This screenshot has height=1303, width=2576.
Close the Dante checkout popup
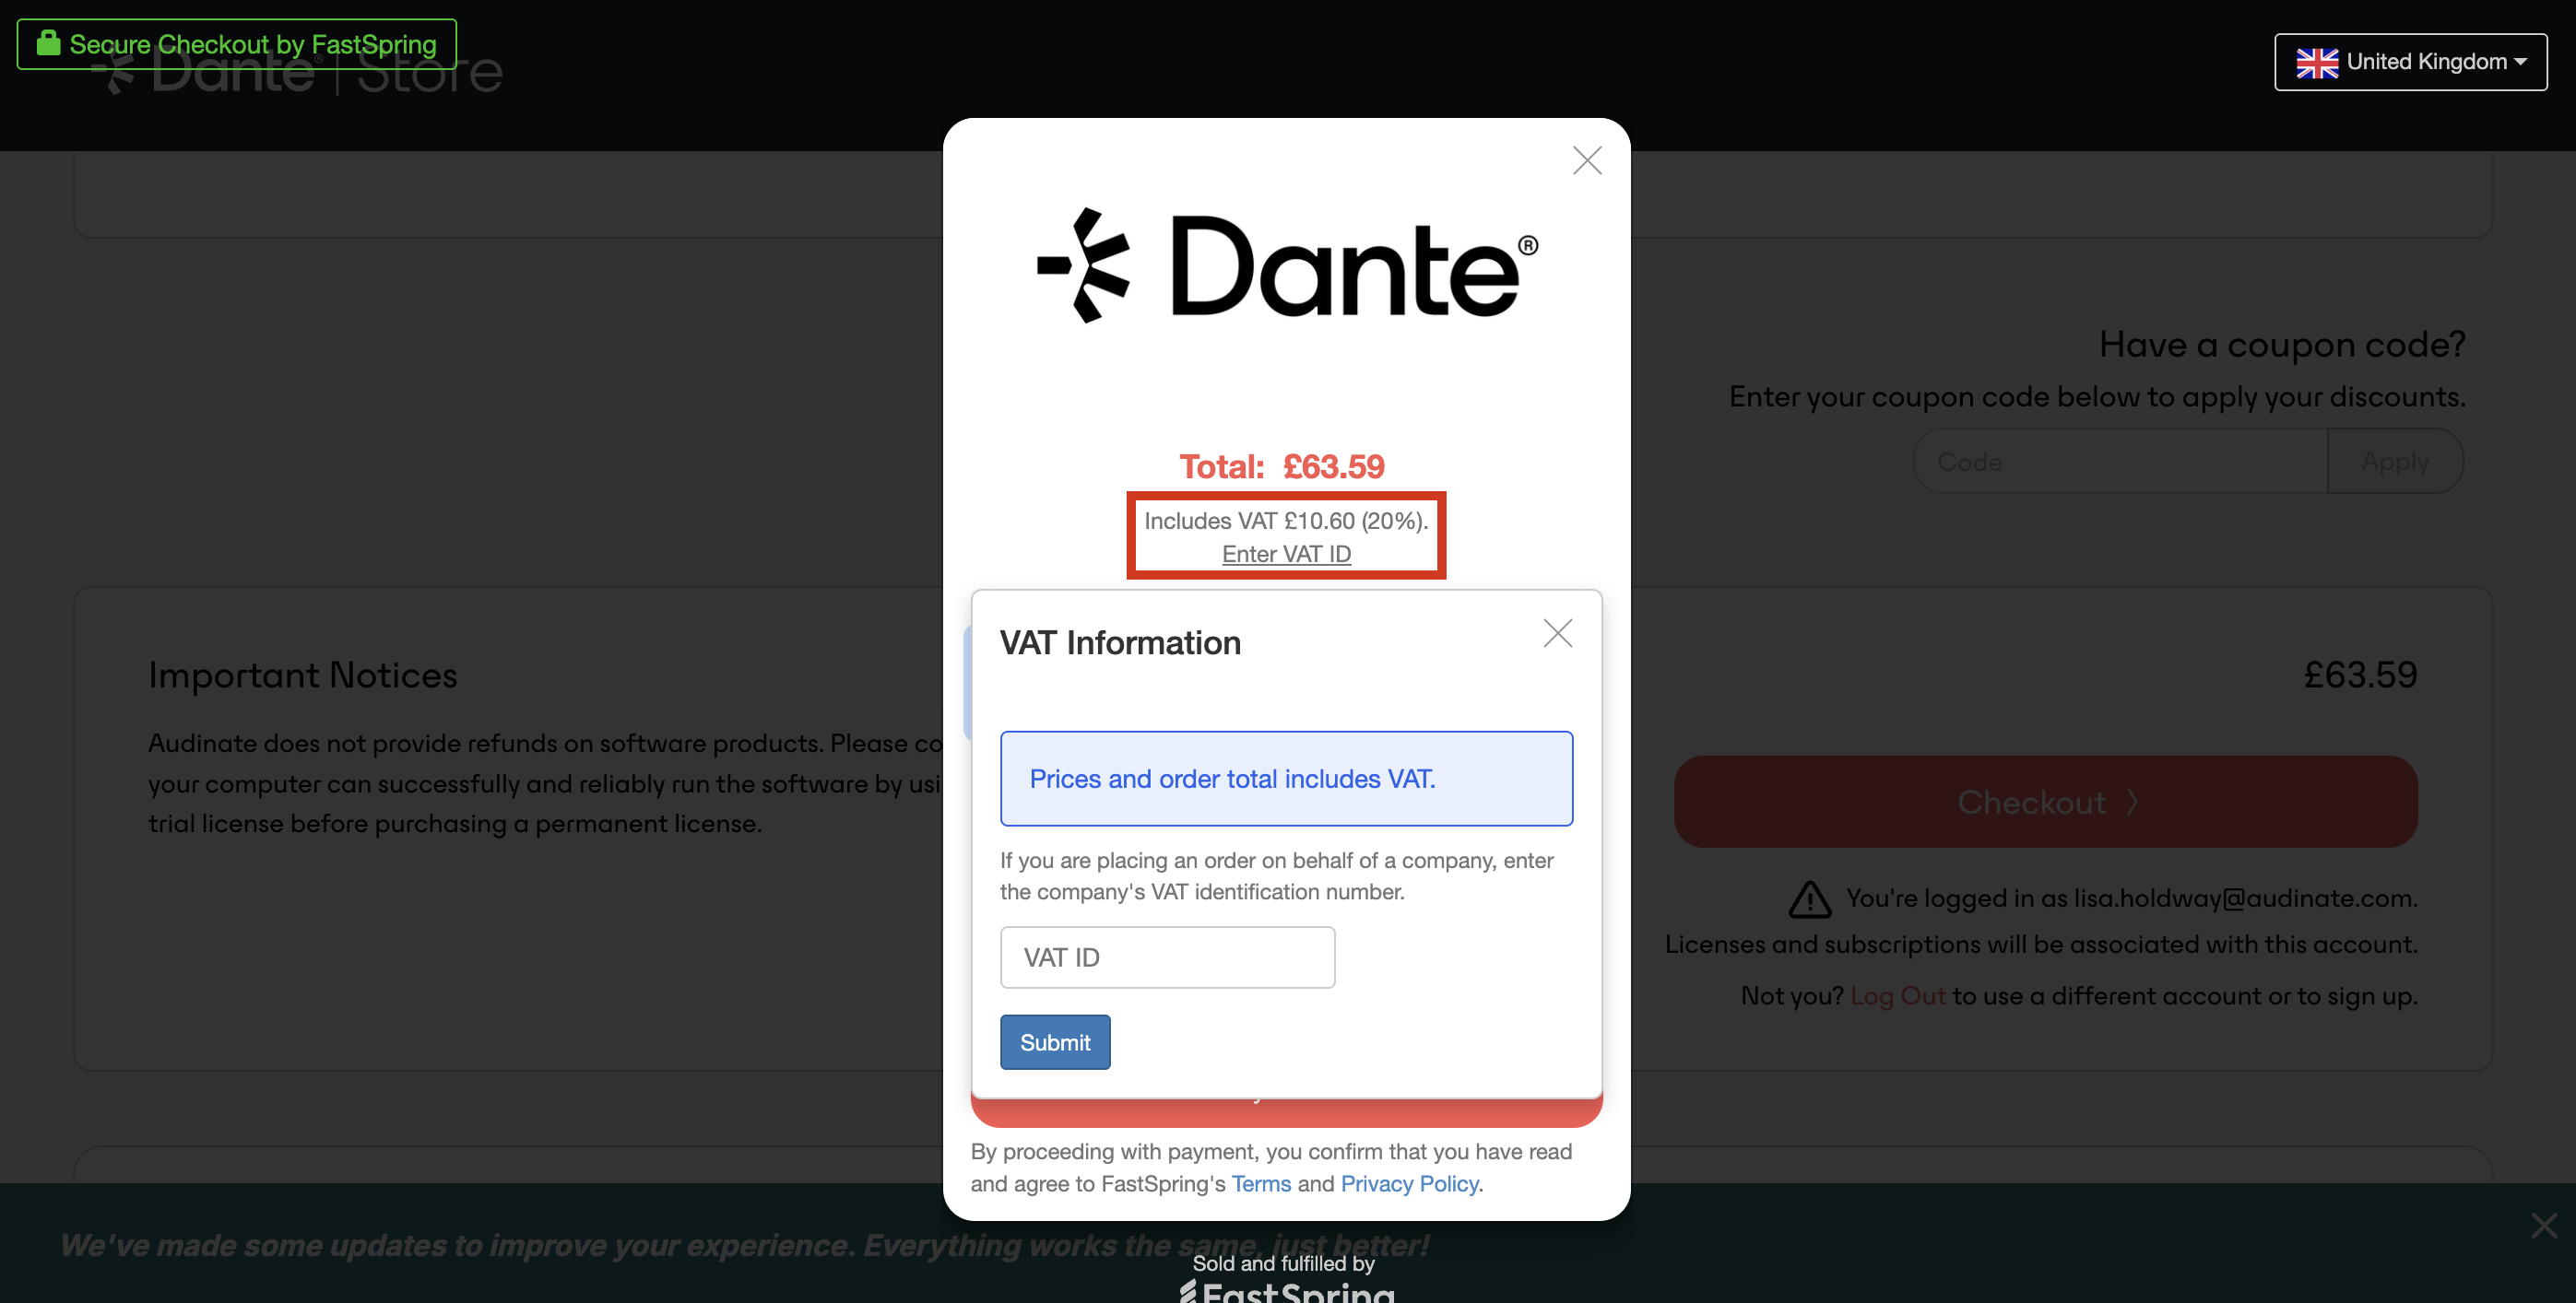[x=1586, y=161]
